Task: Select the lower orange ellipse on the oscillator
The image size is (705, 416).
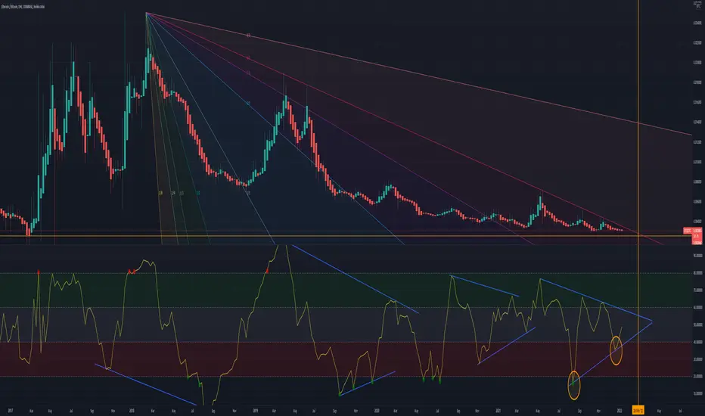Action: click(x=573, y=385)
